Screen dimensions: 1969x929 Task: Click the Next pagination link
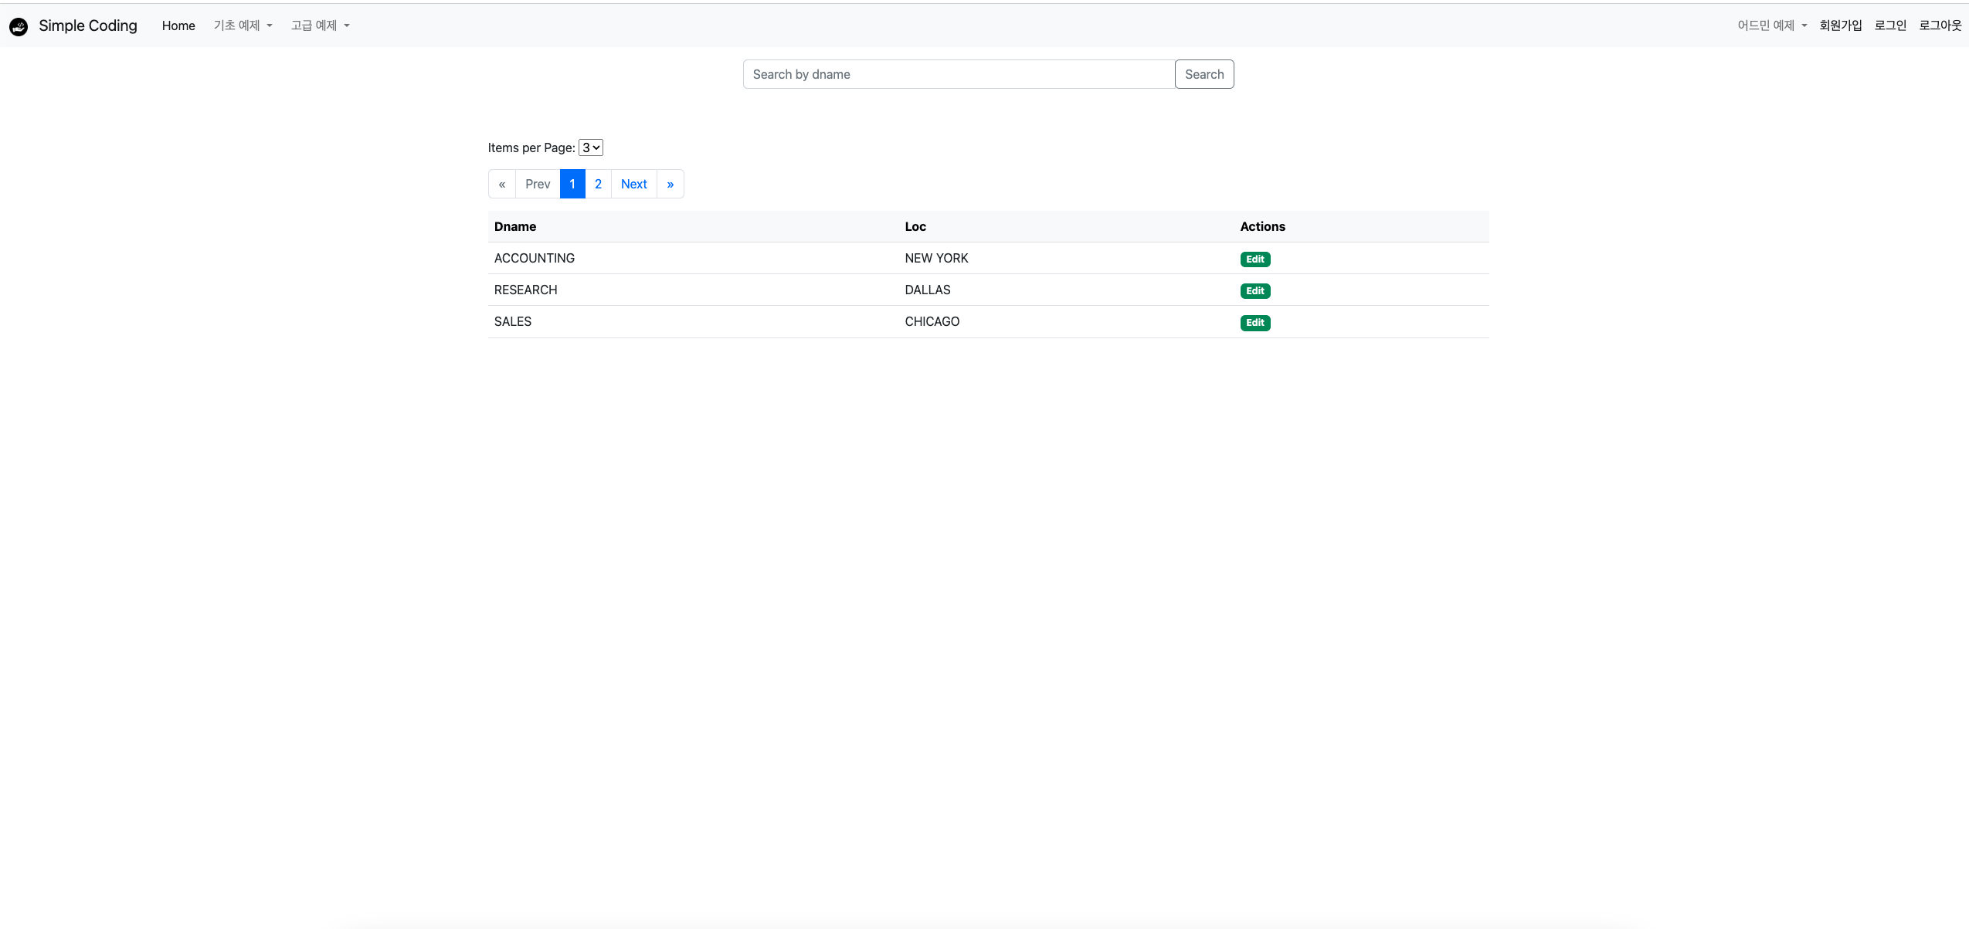[x=633, y=184]
